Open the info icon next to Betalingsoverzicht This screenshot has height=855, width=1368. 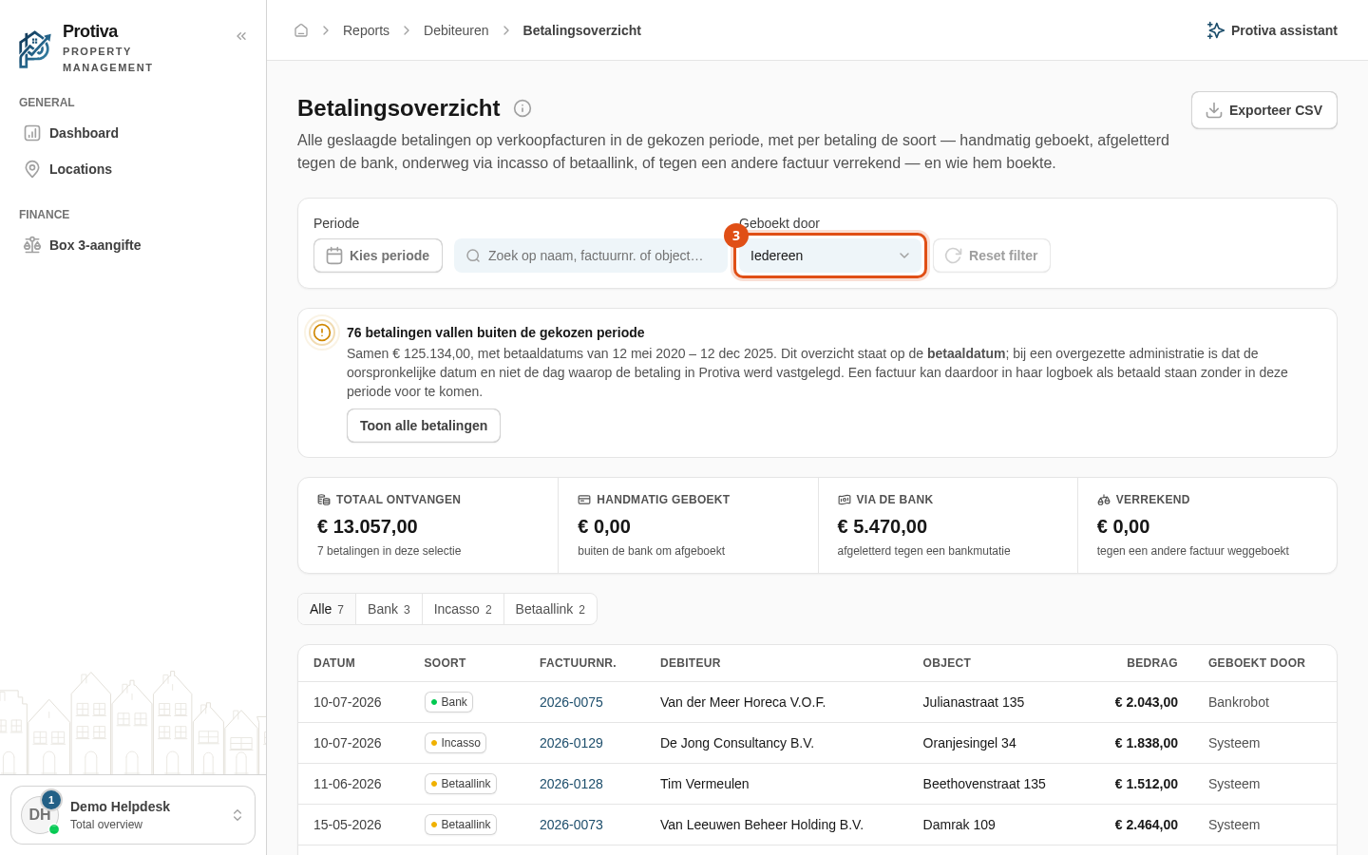(x=522, y=108)
